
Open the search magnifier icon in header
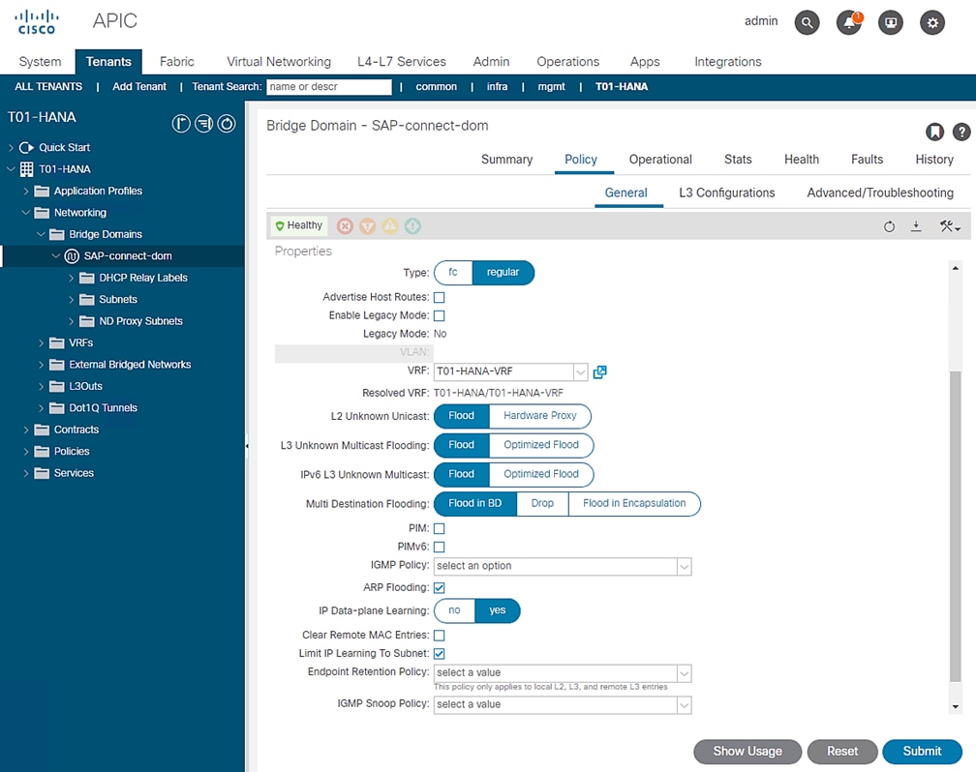(x=807, y=23)
